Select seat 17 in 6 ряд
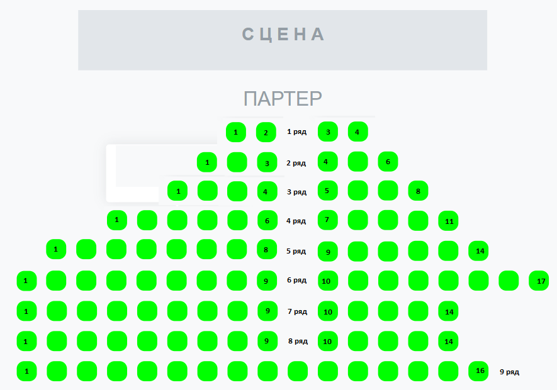 [x=539, y=281]
